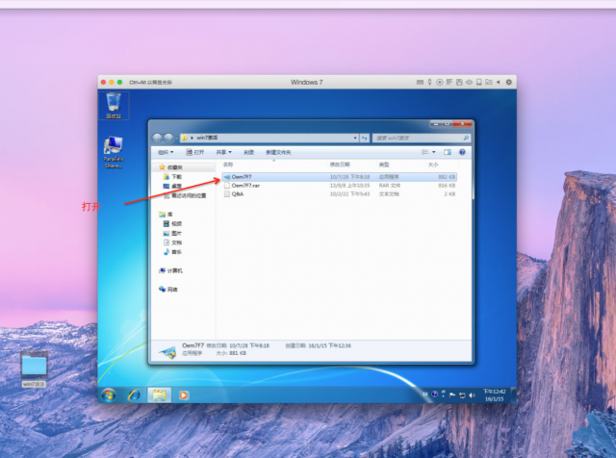Click the 打开 toolbar button

[x=195, y=152]
